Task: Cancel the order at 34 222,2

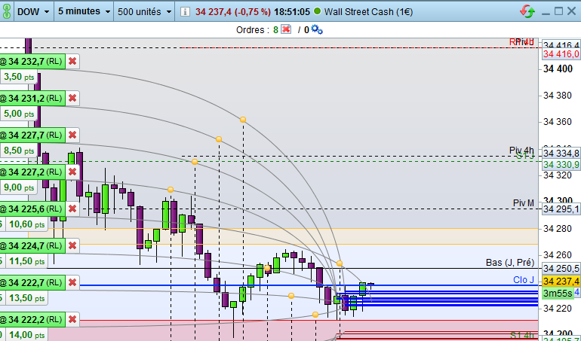Action: coord(72,319)
